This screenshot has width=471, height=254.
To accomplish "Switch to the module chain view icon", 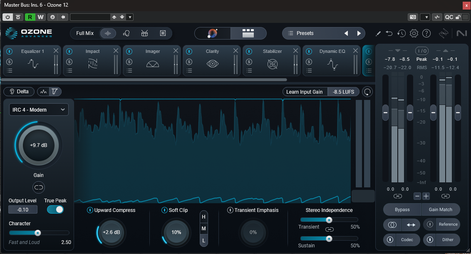I will tap(248, 33).
